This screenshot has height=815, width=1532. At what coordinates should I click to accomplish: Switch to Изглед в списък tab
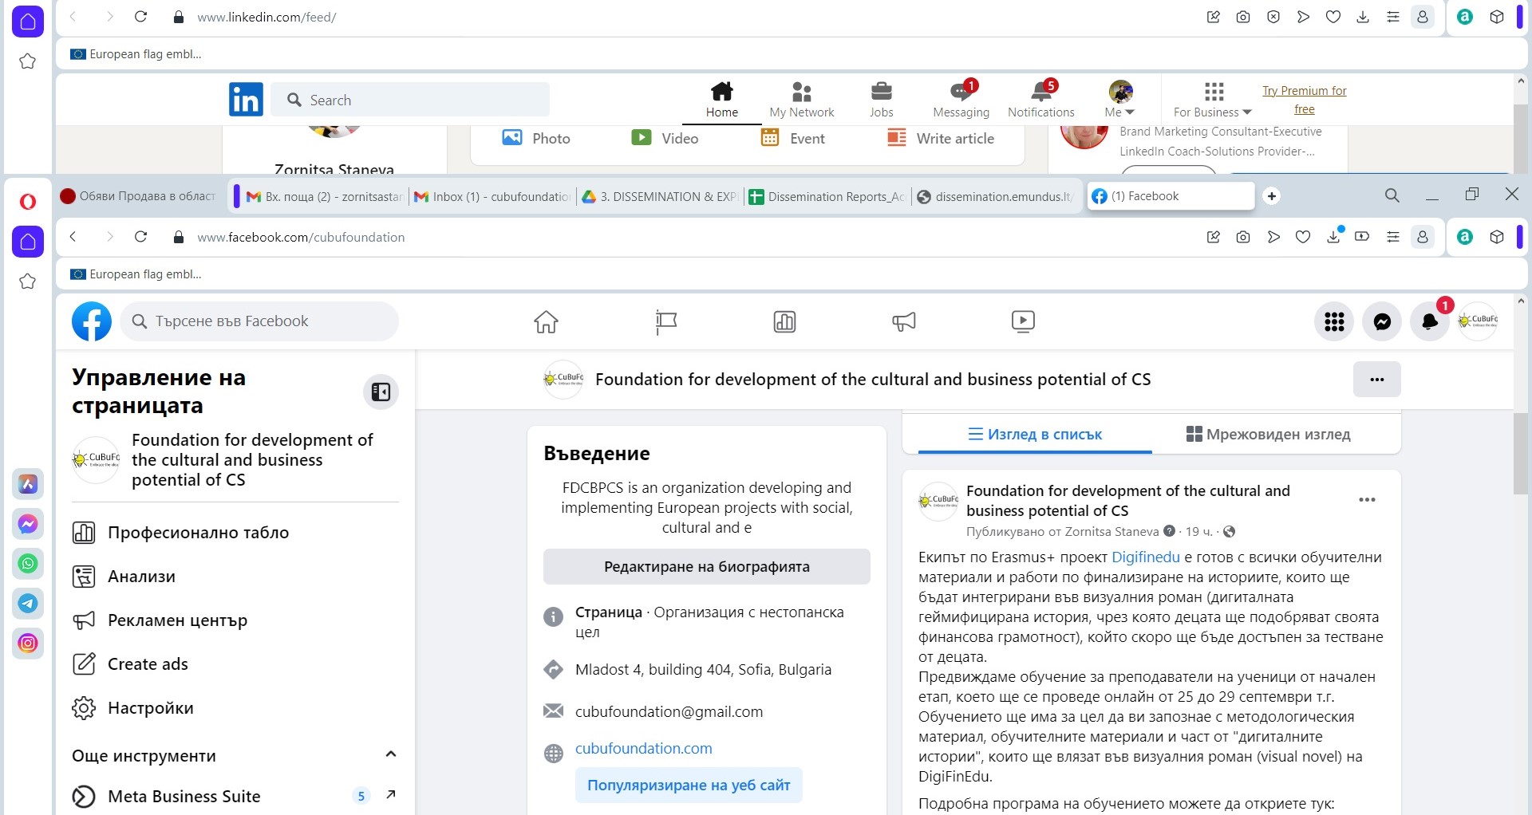click(1035, 435)
